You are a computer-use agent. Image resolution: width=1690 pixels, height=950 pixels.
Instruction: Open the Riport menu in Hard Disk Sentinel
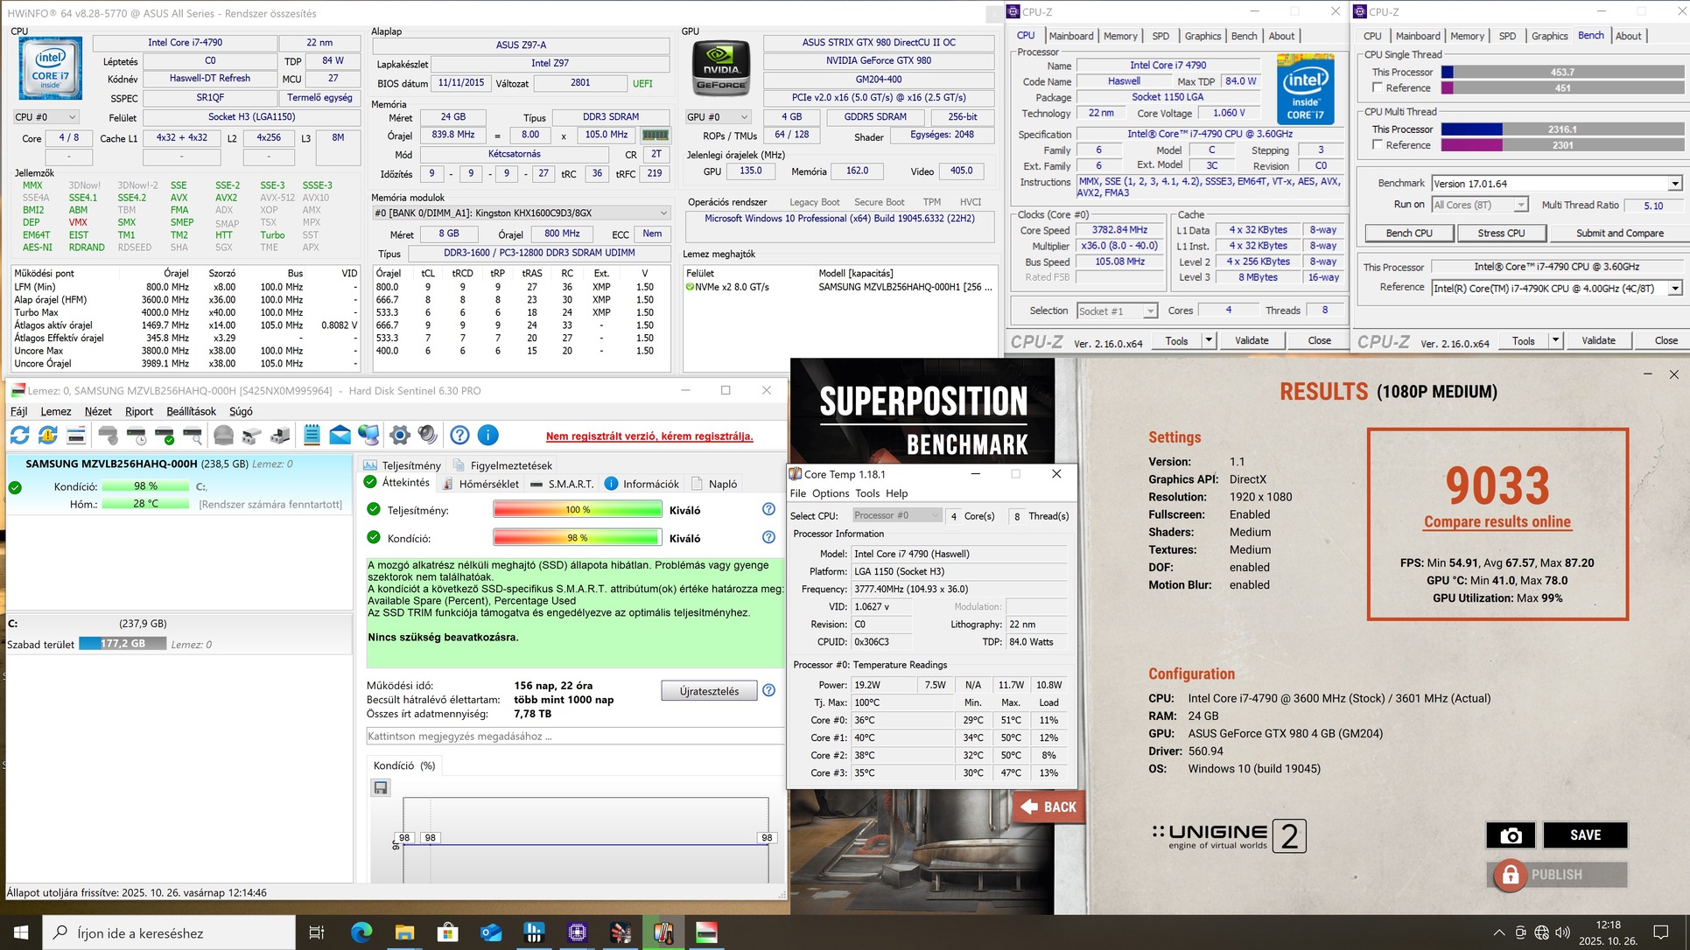click(x=138, y=411)
